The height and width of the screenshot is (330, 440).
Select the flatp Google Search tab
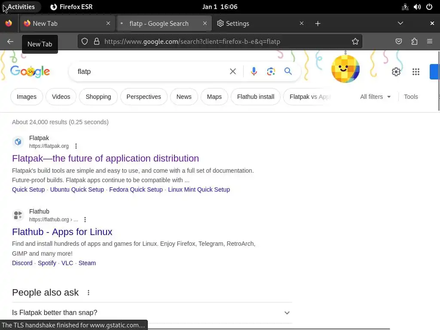(x=163, y=23)
